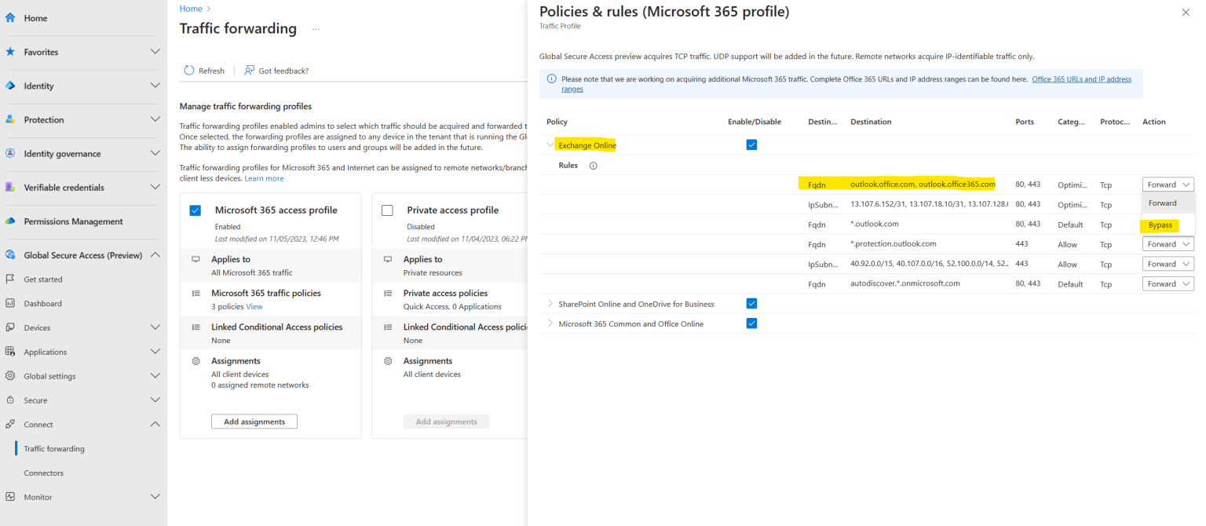Select Traffic forwarding under Connect
Viewport: 1206px width, 526px height.
pos(53,448)
